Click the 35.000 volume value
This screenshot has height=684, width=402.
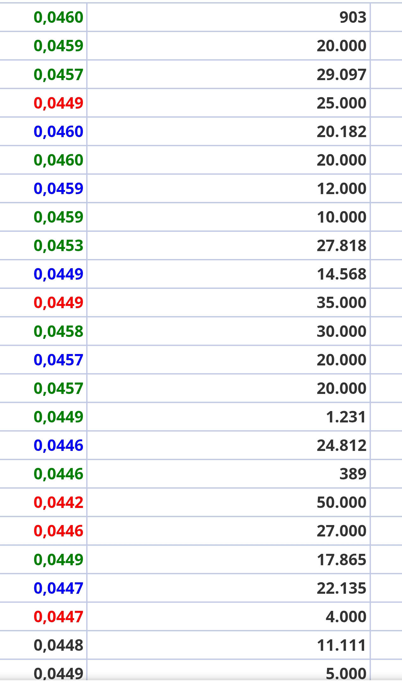[x=342, y=303]
